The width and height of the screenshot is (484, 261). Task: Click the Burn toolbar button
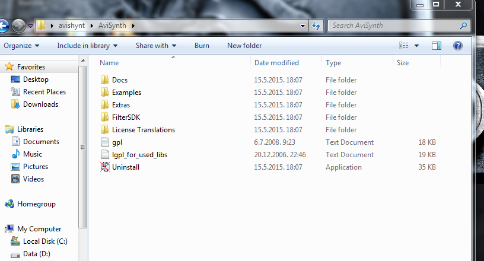202,46
